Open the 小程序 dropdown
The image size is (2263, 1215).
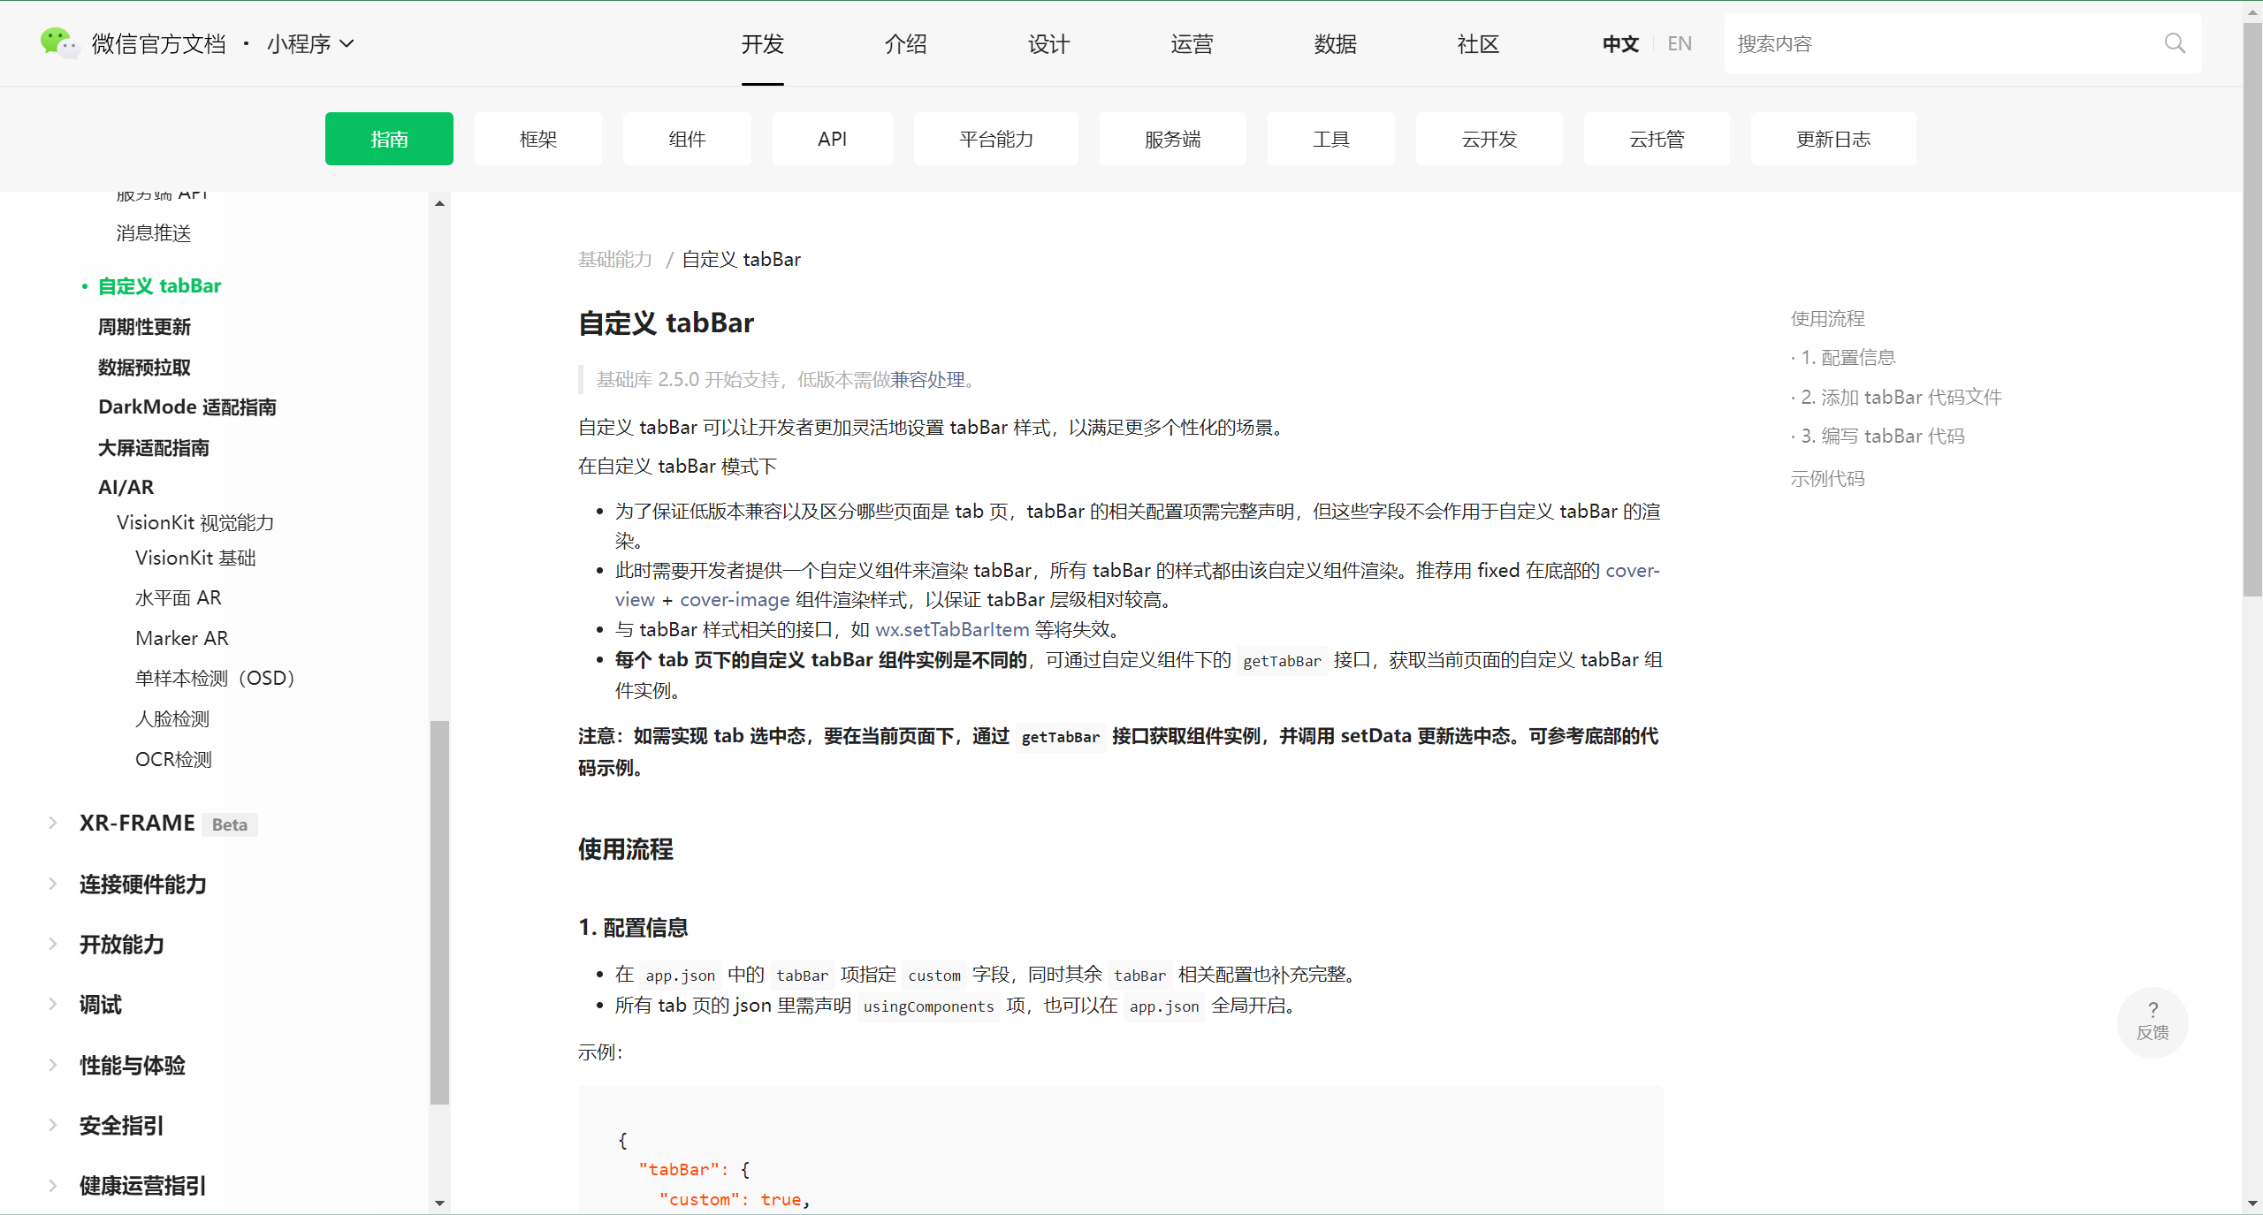click(x=310, y=43)
